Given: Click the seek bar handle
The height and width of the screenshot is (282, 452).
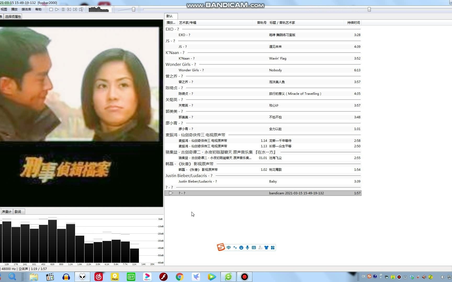Looking at the screenshot, I should click(369, 9).
